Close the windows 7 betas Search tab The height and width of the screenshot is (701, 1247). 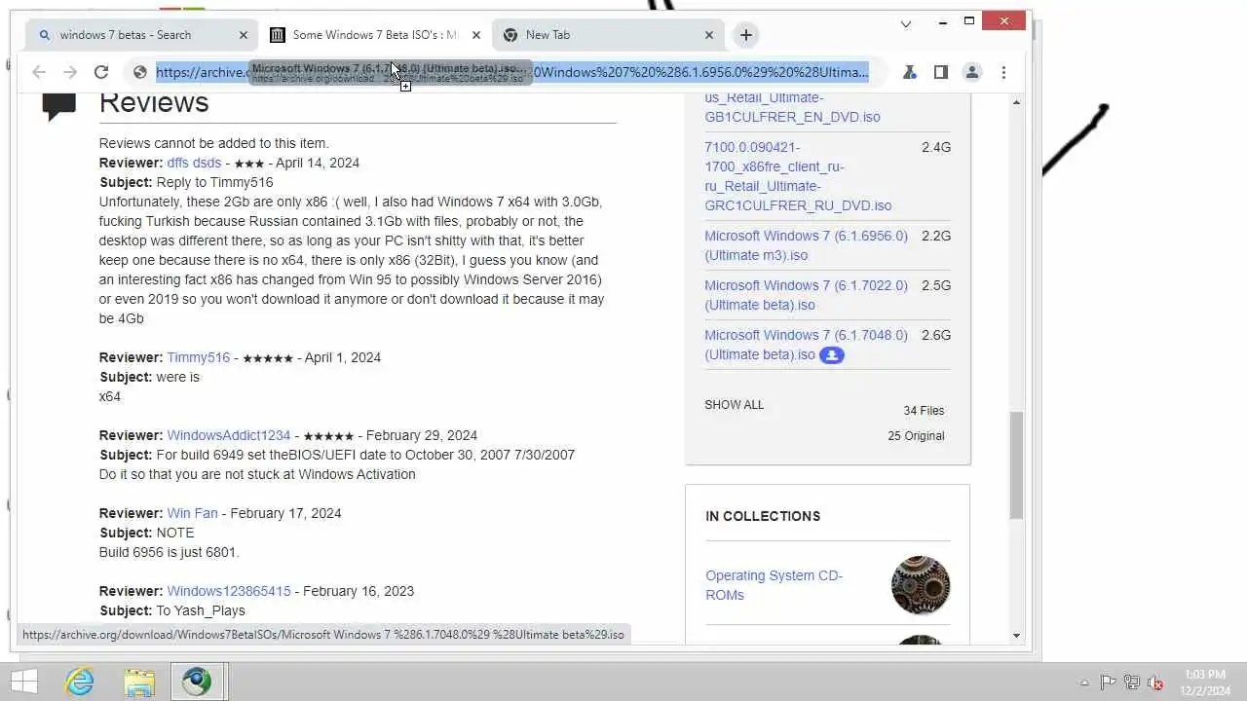(244, 35)
